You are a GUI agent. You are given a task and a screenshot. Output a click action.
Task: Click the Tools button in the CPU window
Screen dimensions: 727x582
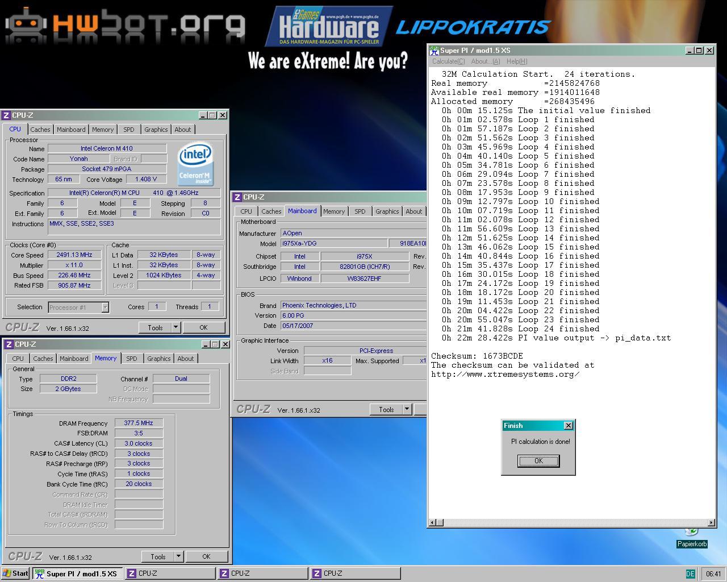(155, 327)
